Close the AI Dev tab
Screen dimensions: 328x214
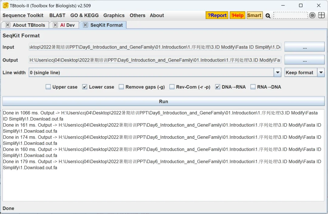(55, 25)
